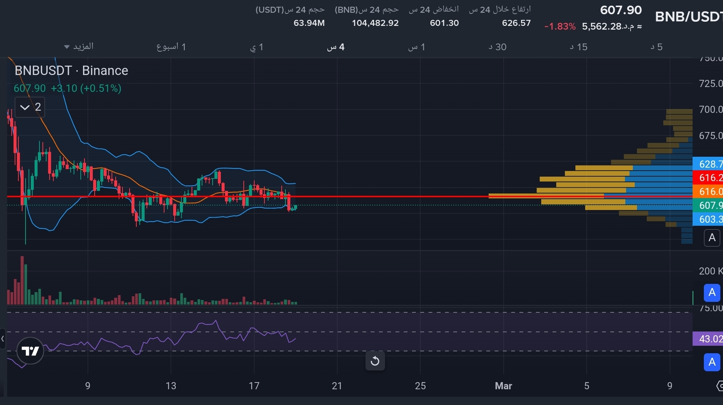Toggle auto-scale A on volume pane
The width and height of the screenshot is (723, 405).
coord(712,292)
